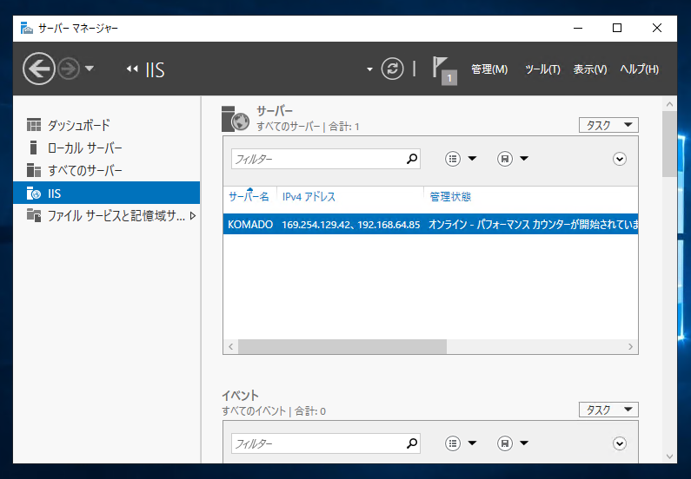
Task: Open the タスク dropdown in the イベント section
Action: [608, 410]
